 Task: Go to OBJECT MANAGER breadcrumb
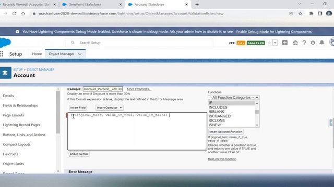[x=41, y=70]
